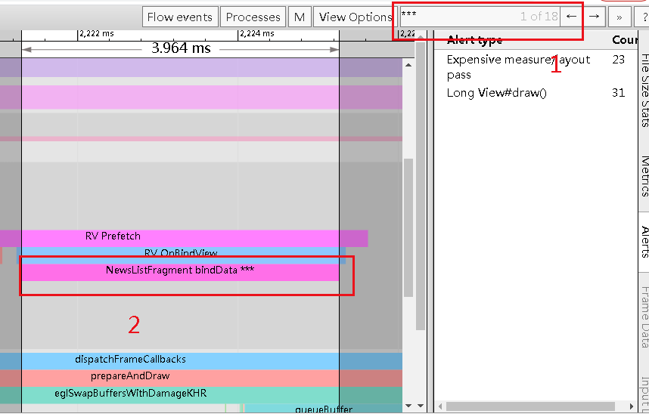Open the Metrics side tab
Screen dimensions: 649x414
(x=644, y=176)
